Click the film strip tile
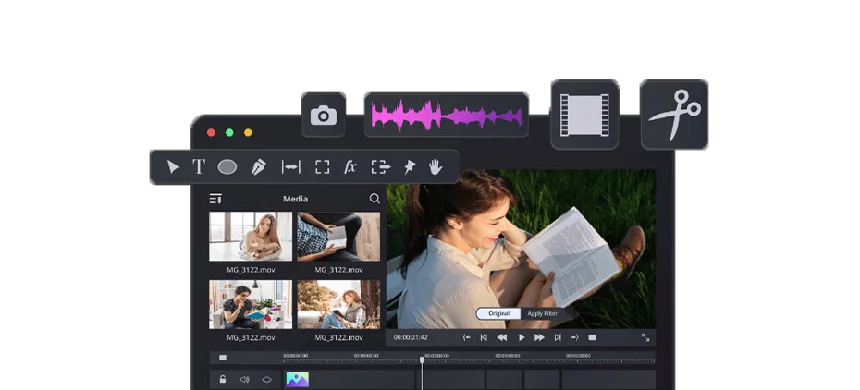The height and width of the screenshot is (390, 860). coord(584,115)
